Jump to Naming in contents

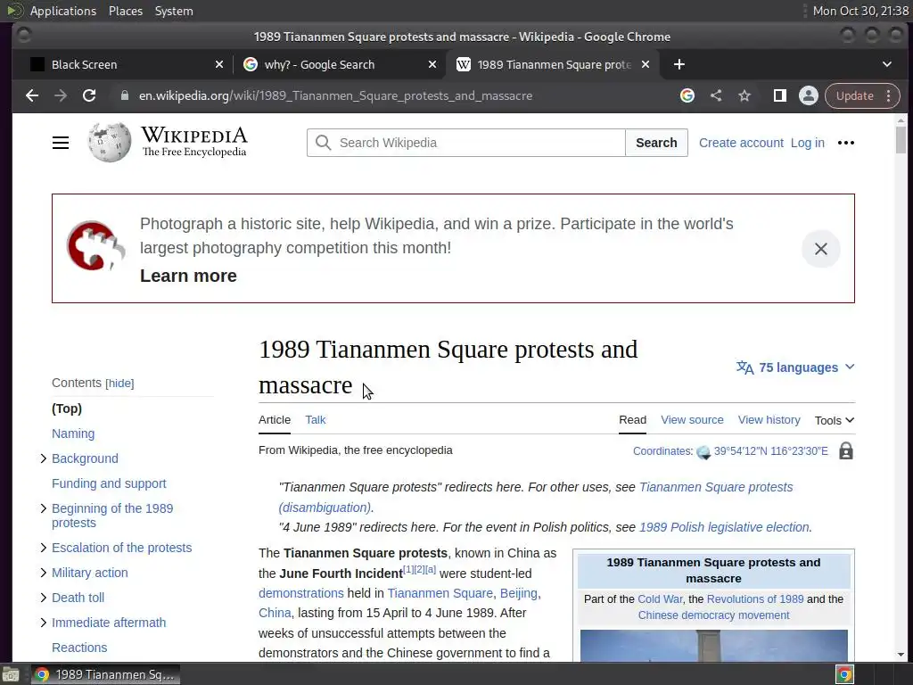pyautogui.click(x=73, y=433)
